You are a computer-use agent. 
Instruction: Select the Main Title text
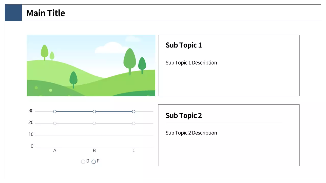point(46,13)
